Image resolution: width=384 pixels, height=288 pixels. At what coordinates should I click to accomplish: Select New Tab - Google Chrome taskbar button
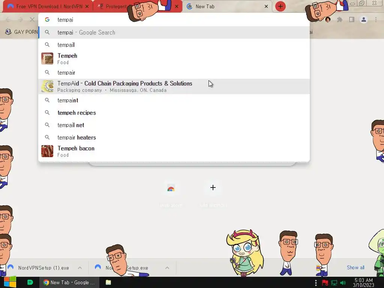[x=69, y=282]
